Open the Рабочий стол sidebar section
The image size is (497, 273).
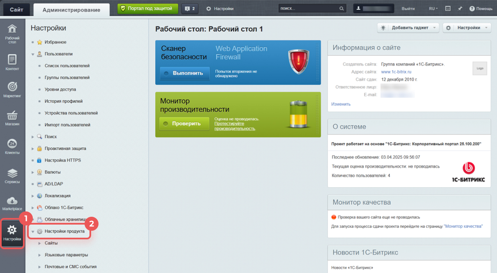tap(12, 34)
